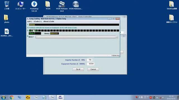Click the '3 Bytes long' status text
The image size is (179, 100).
pyautogui.click(x=115, y=56)
